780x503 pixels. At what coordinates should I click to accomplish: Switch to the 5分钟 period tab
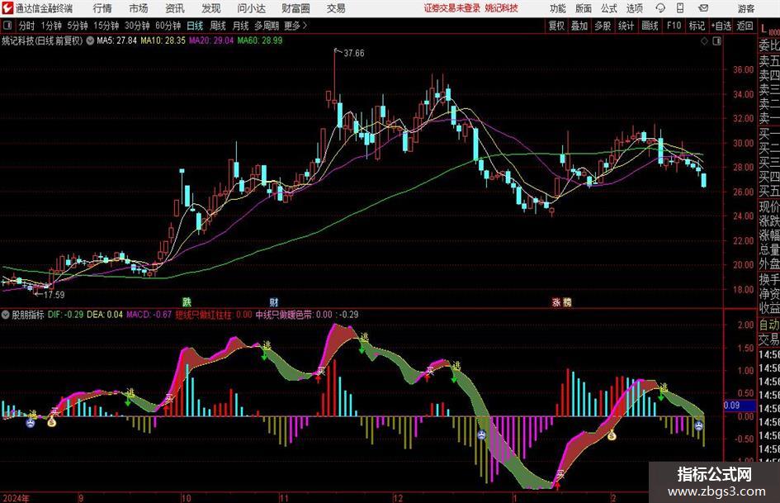(x=77, y=26)
